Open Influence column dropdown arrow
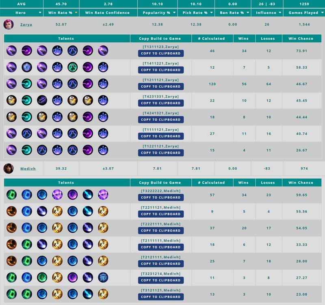 (280, 13)
